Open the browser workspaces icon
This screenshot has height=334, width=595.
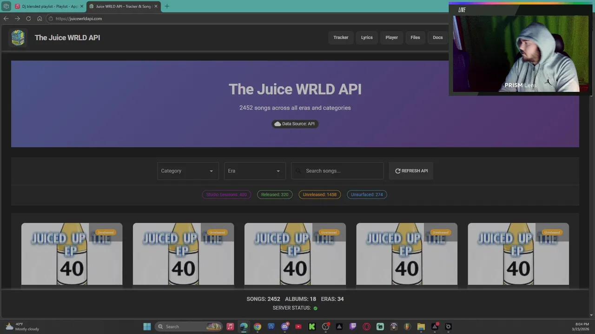pyautogui.click(x=6, y=6)
